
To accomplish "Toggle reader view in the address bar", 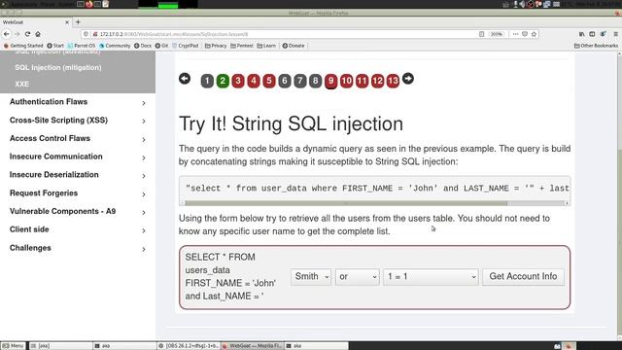I will (482, 34).
